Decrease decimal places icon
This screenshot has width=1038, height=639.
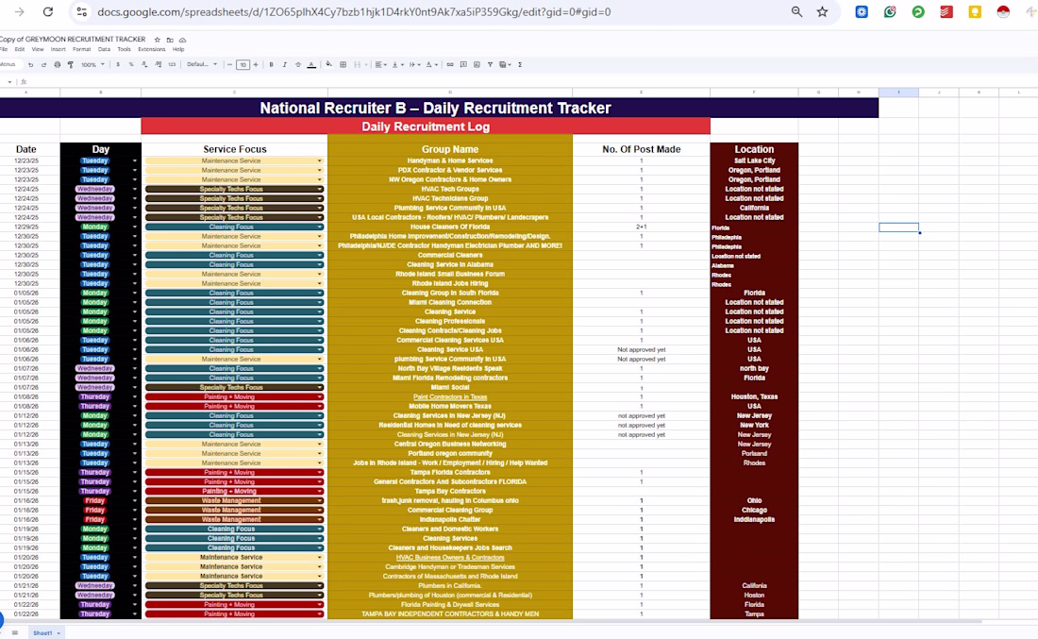(x=144, y=65)
